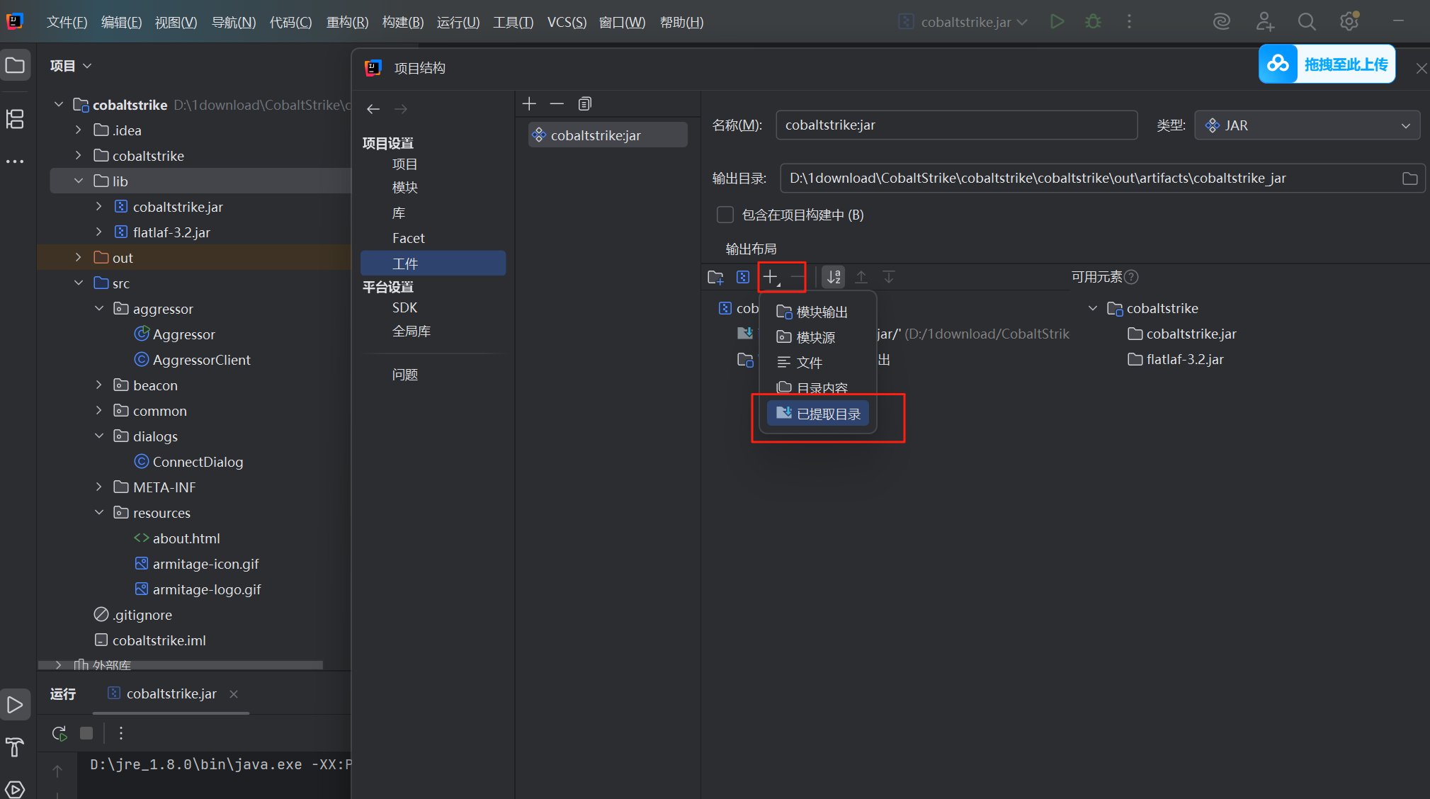Open the 重构(R) menu
The width and height of the screenshot is (1430, 799).
tap(347, 22)
